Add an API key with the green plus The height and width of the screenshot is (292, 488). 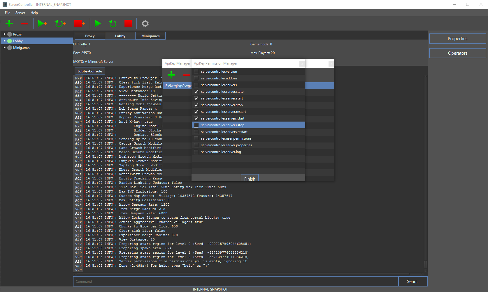171,75
